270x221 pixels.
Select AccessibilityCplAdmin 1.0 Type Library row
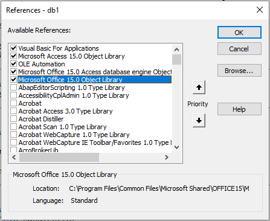point(74,95)
